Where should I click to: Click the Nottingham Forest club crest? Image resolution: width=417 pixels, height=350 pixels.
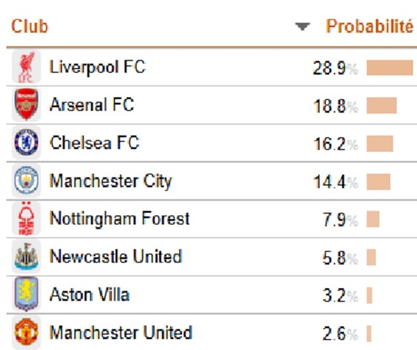pos(26,218)
